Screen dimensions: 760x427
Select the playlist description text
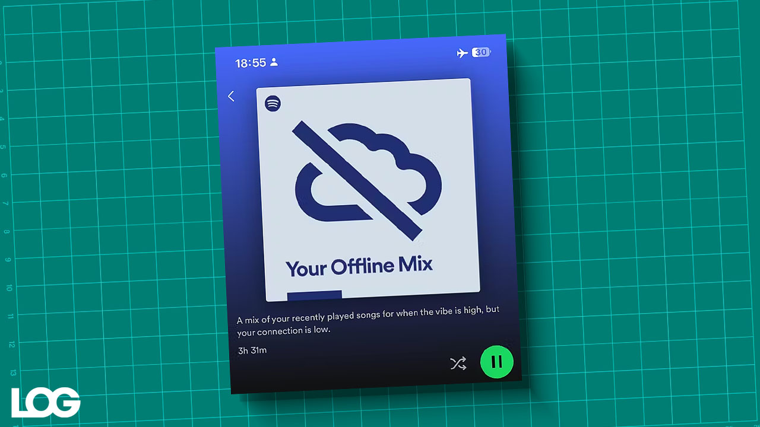click(368, 320)
